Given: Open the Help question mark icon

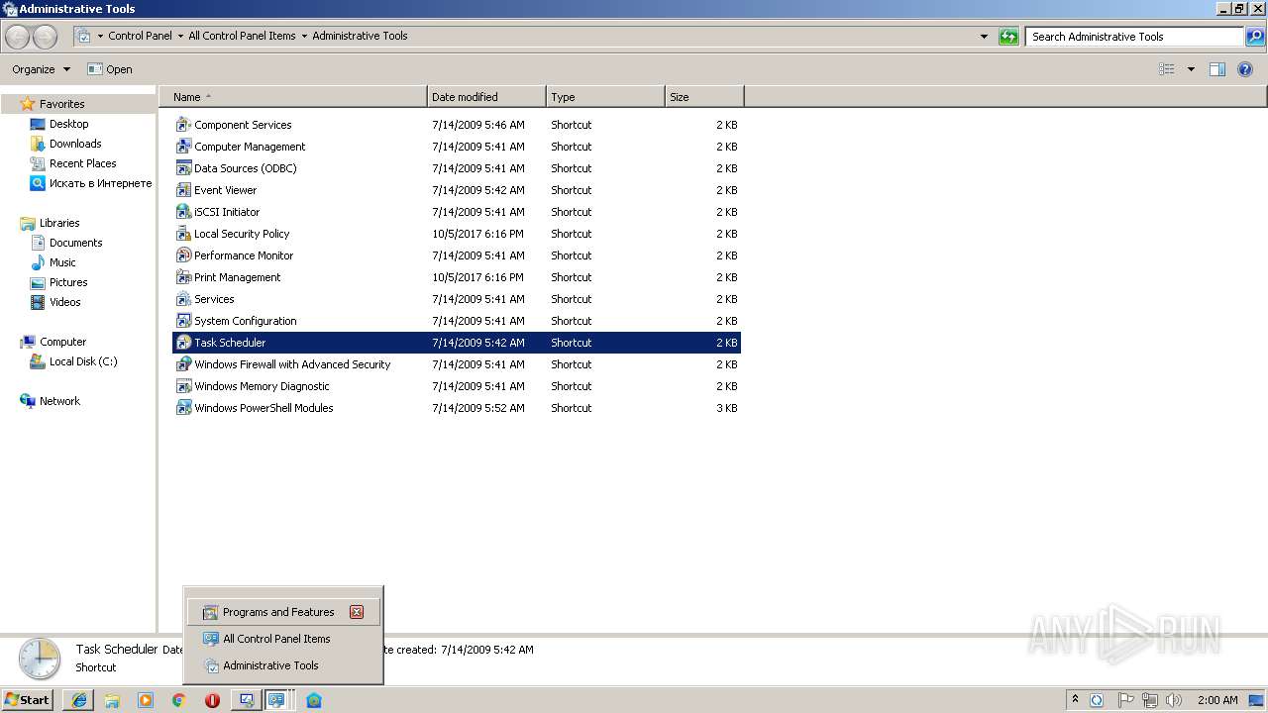Looking at the screenshot, I should click(1245, 69).
